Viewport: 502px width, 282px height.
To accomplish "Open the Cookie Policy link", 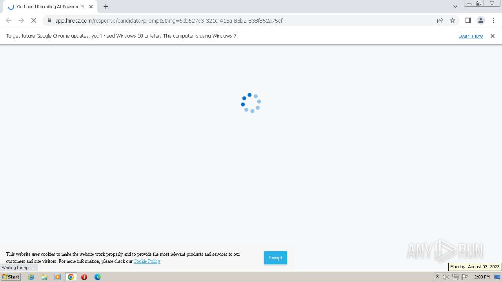I will coord(147,261).
